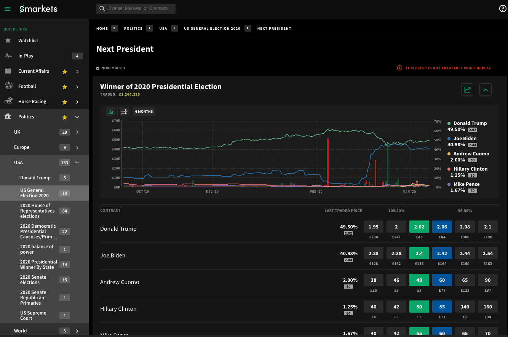Open Watchlist star icon in sidebar
The height and width of the screenshot is (337, 508).
pyautogui.click(x=8, y=40)
